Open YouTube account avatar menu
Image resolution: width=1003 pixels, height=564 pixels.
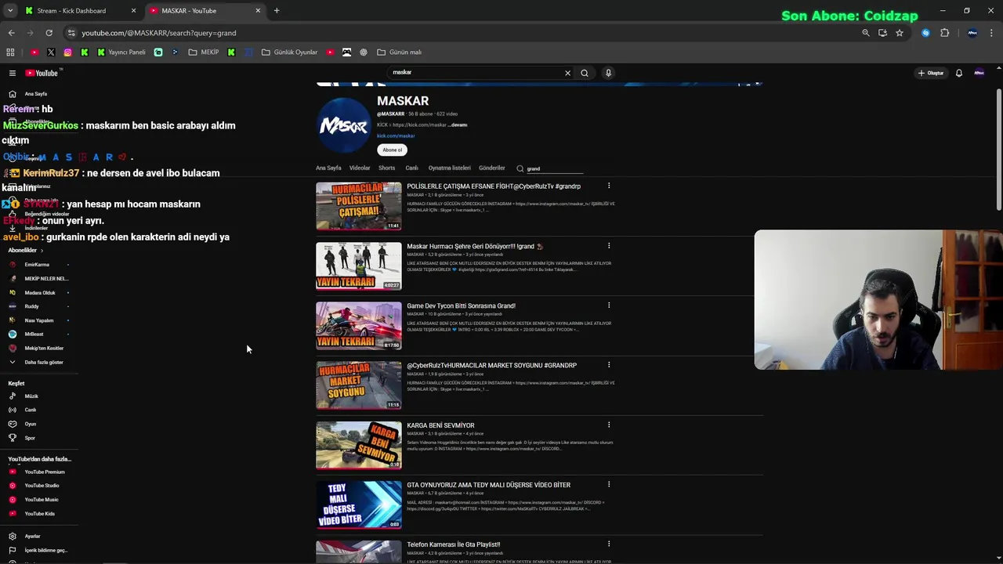[979, 73]
